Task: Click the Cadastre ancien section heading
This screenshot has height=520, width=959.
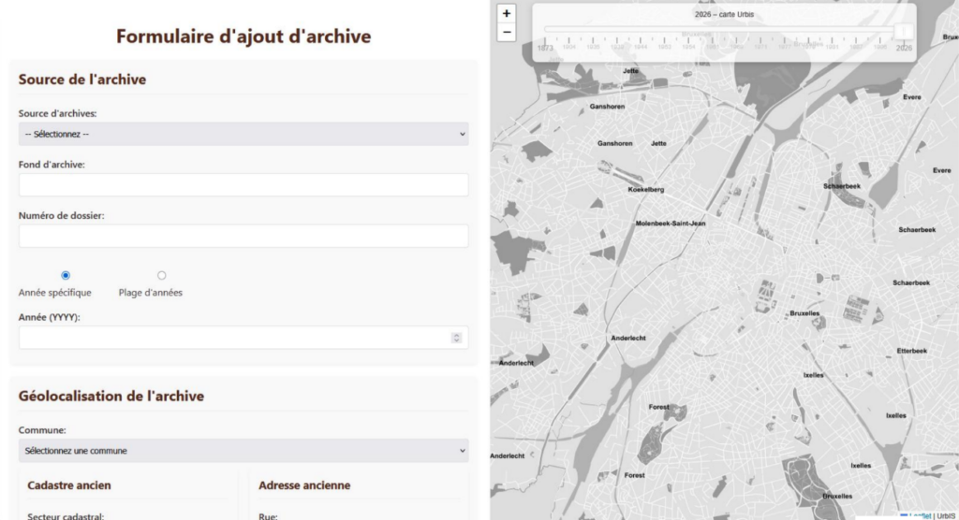Action: point(69,485)
